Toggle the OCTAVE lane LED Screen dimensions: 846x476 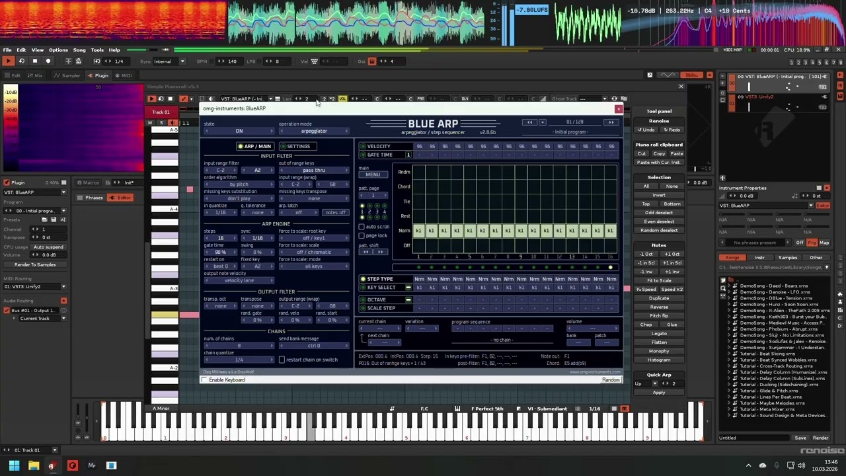coord(363,299)
